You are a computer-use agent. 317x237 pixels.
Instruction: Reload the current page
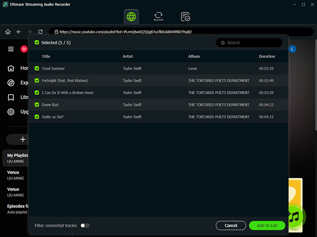click(x=40, y=32)
